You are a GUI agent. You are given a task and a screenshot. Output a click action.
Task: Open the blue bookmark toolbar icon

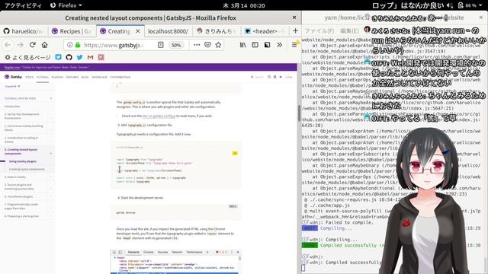[x=58, y=57]
